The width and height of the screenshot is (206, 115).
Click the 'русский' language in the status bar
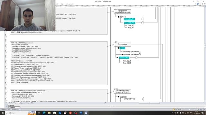[x=14, y=110]
